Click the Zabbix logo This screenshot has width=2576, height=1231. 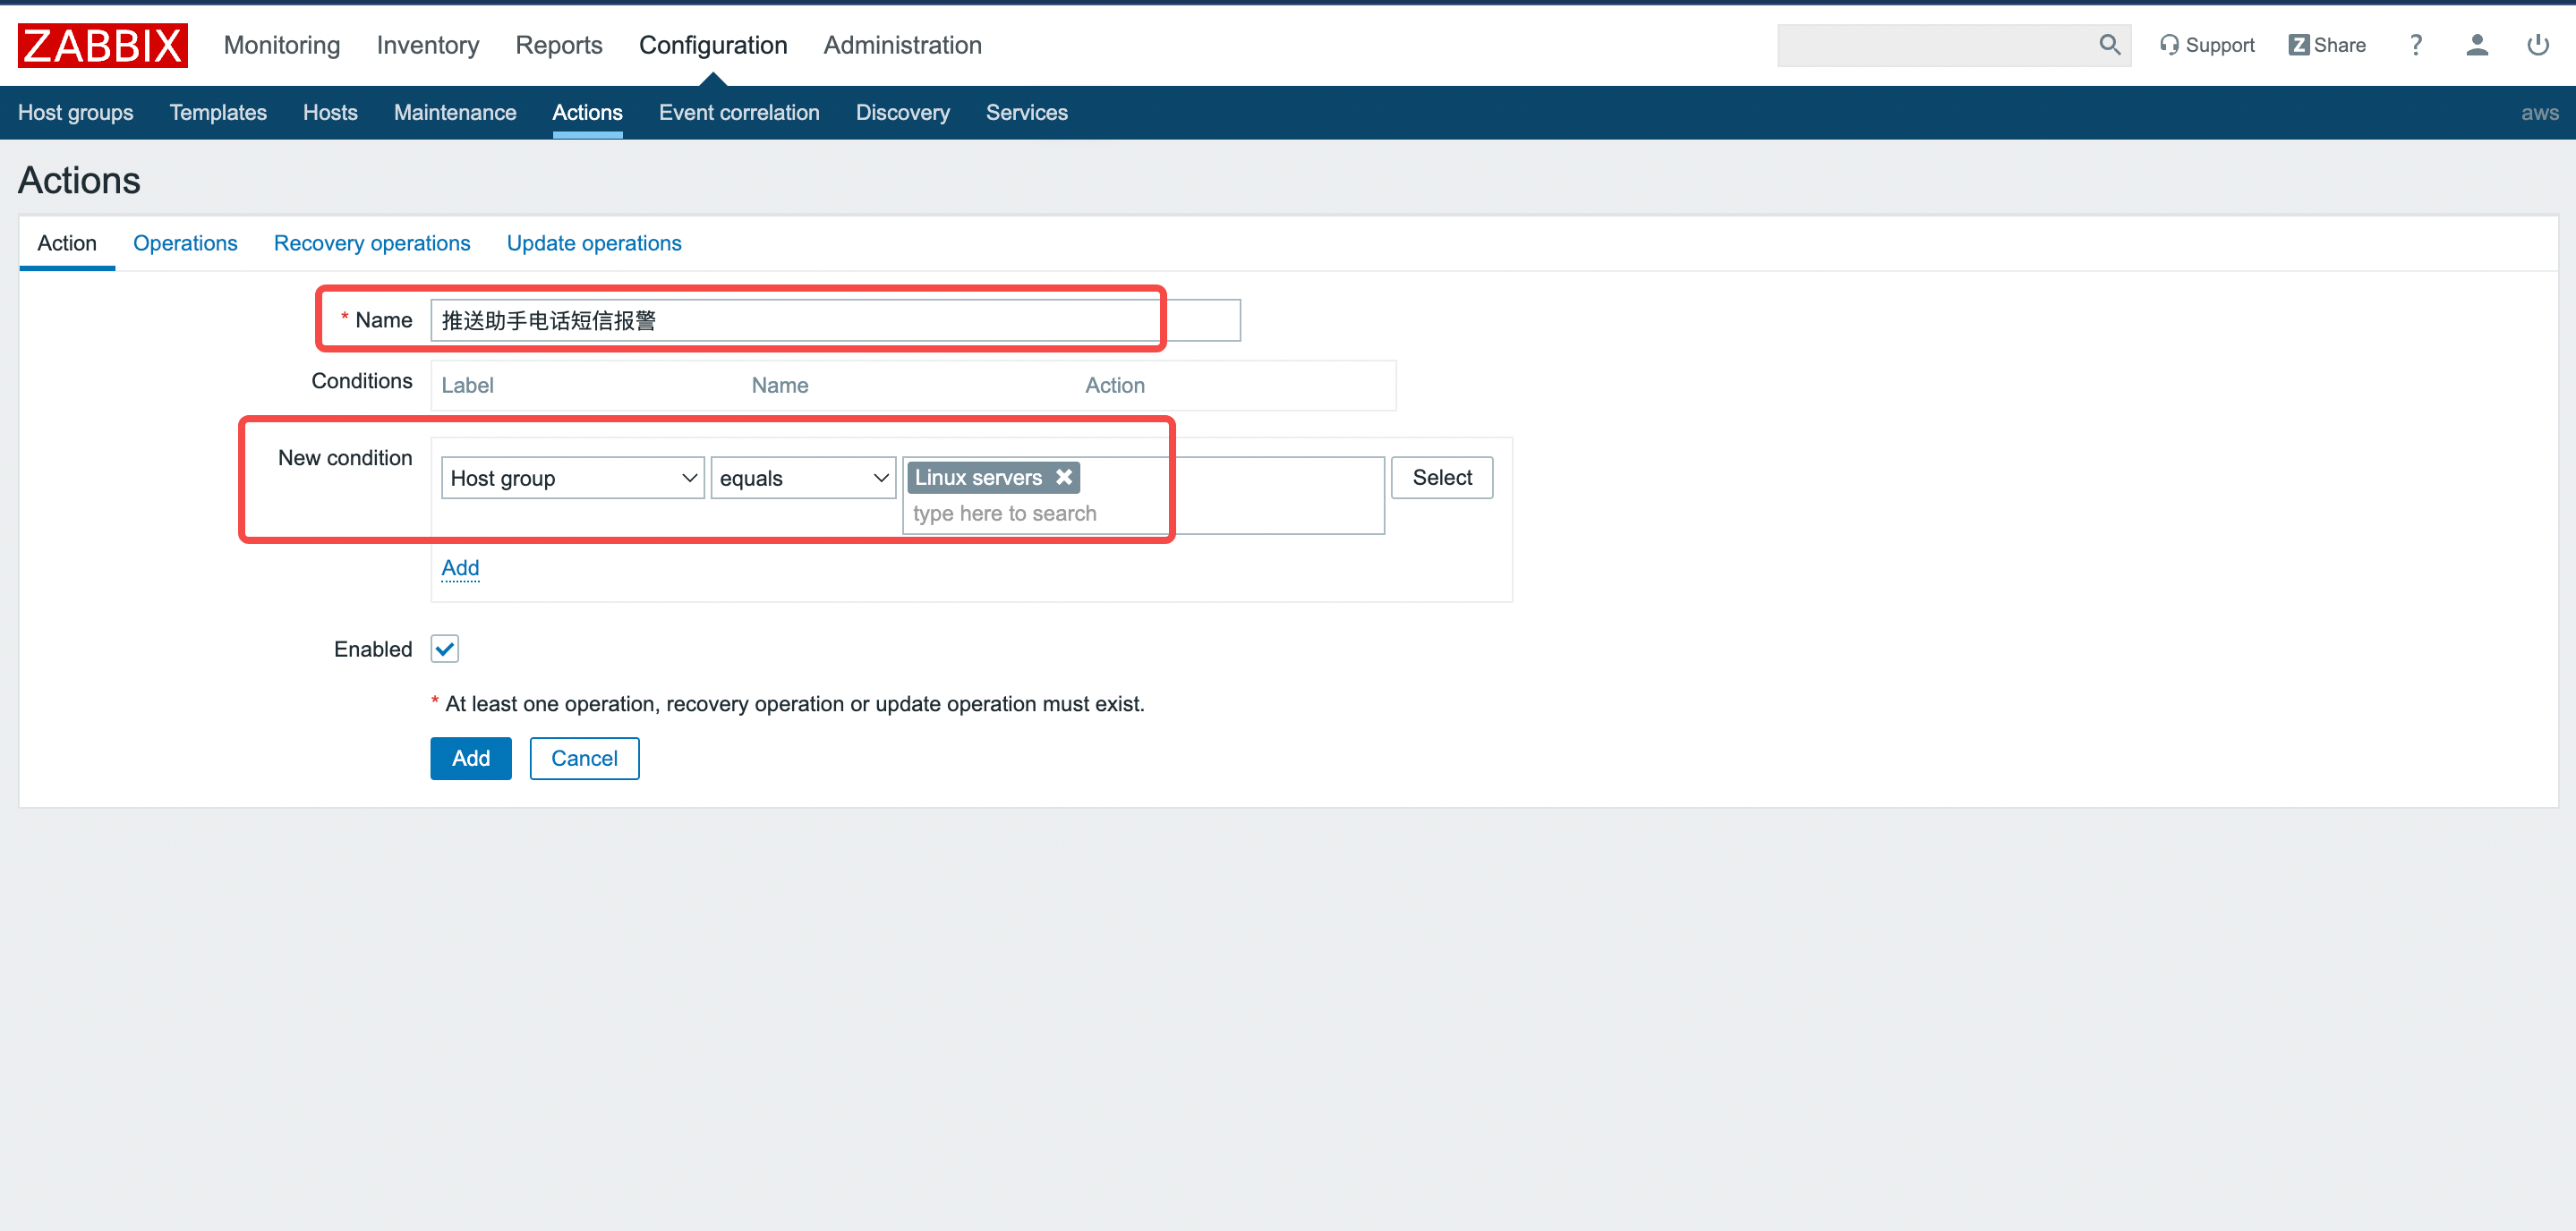(x=103, y=45)
